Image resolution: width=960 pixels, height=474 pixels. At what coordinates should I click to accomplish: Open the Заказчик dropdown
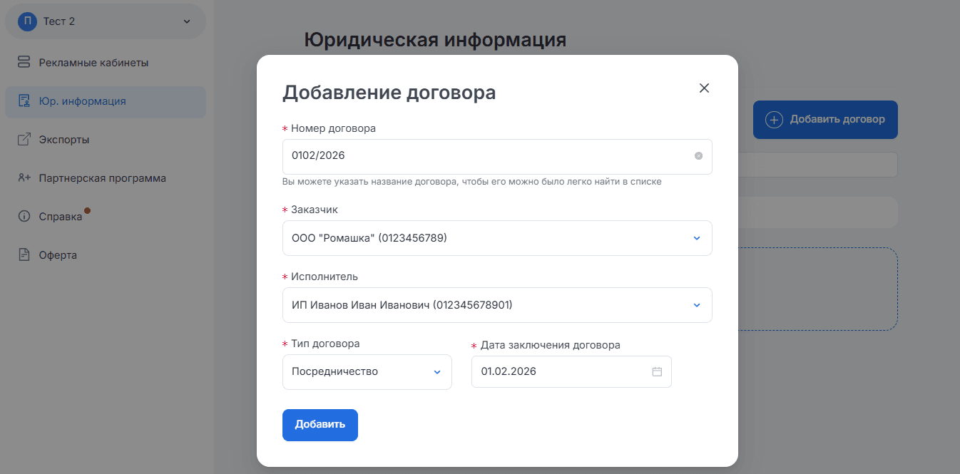click(x=497, y=238)
